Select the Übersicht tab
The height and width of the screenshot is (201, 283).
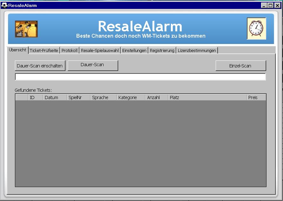point(18,50)
